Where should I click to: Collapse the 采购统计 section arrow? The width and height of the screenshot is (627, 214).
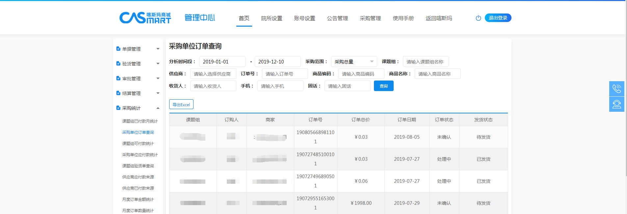click(x=158, y=108)
